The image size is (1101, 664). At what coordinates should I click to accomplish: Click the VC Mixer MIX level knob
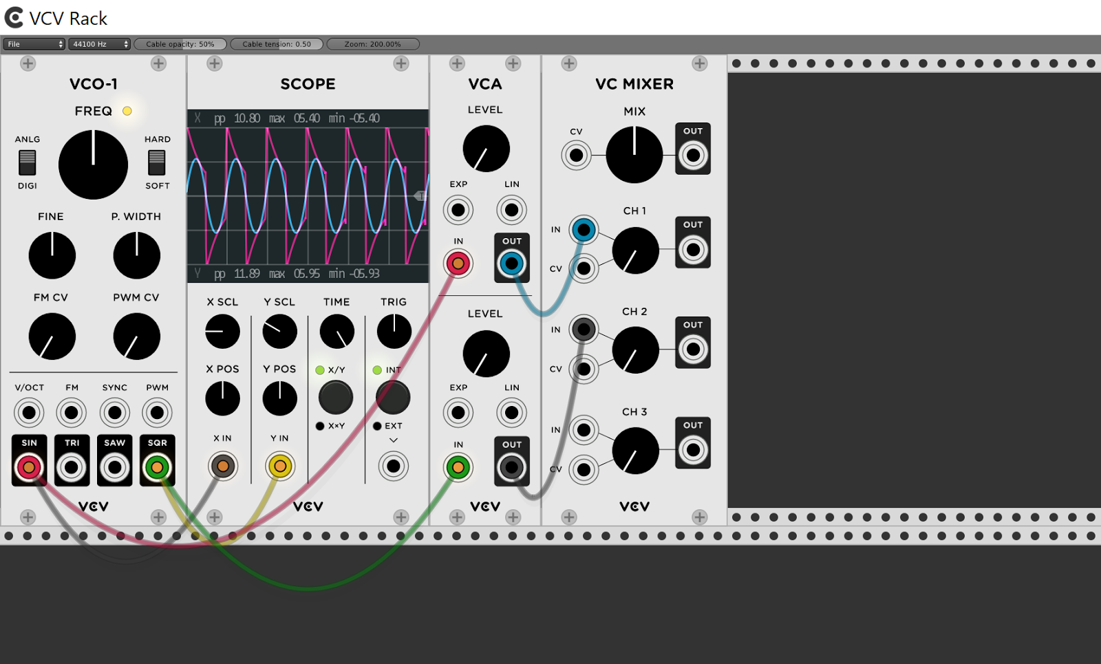click(634, 155)
